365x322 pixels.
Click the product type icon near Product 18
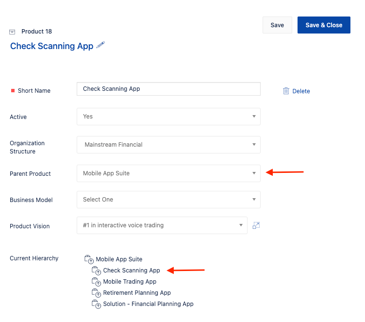[x=12, y=32]
